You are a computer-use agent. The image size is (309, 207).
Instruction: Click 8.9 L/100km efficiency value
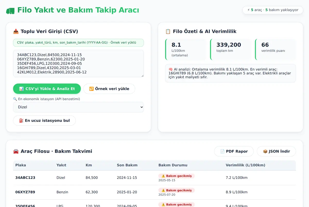[x=236, y=192]
